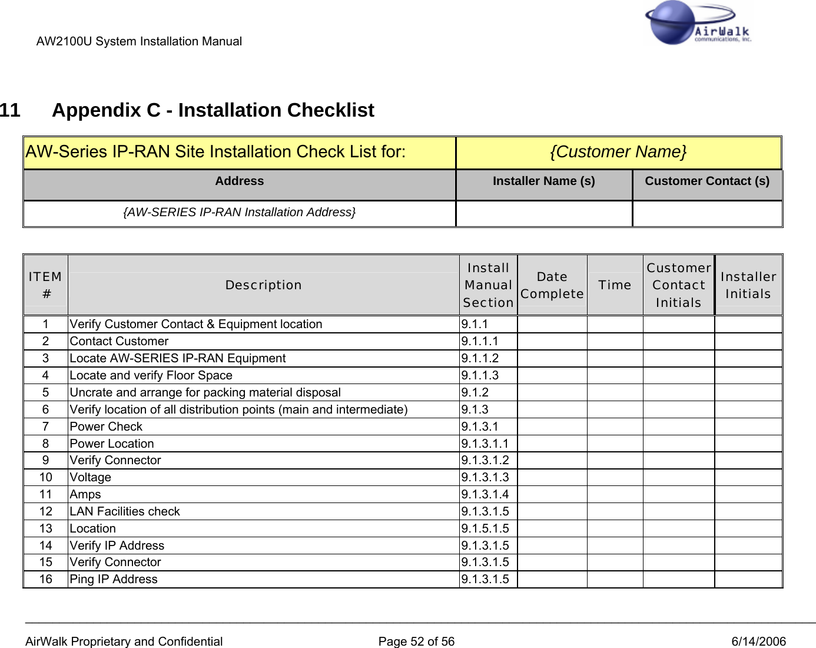Click the 'Address' column header
Viewport: 816px width, 648px height.
click(x=239, y=184)
